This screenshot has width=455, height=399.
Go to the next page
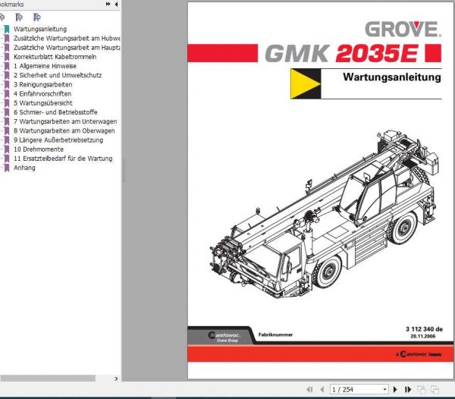[x=395, y=389]
